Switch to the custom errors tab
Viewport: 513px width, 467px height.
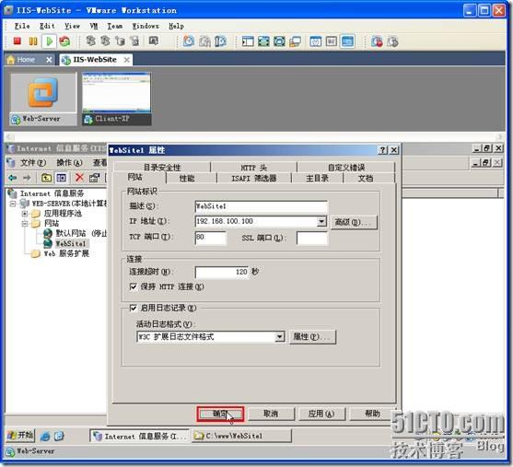pos(346,168)
